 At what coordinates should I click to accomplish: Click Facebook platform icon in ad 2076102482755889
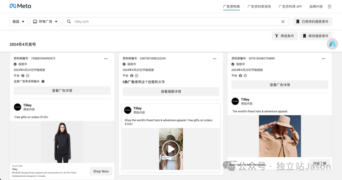point(240,76)
